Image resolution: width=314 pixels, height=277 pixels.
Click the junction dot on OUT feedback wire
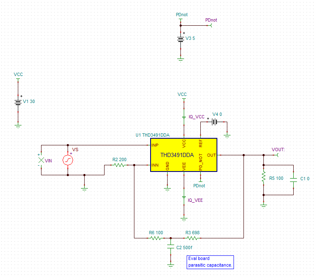[244, 155]
